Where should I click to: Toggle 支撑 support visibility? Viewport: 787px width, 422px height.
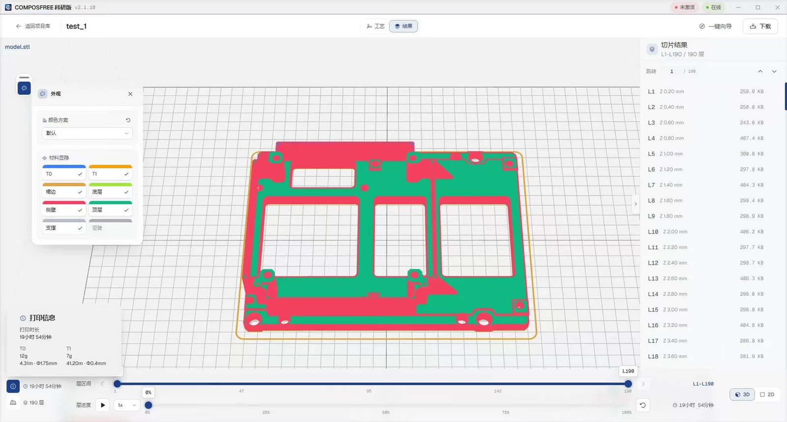[64, 227]
